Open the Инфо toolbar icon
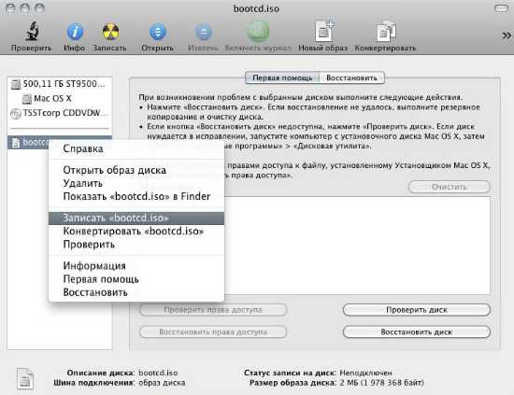Viewport: 514px width, 395px height. pos(75,32)
